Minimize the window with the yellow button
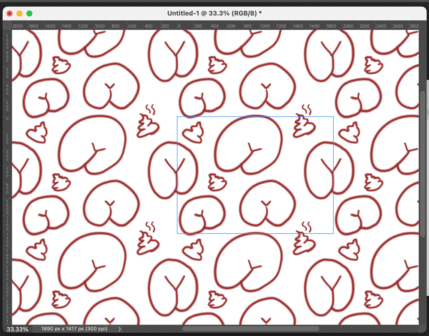The height and width of the screenshot is (336, 429). [19, 14]
